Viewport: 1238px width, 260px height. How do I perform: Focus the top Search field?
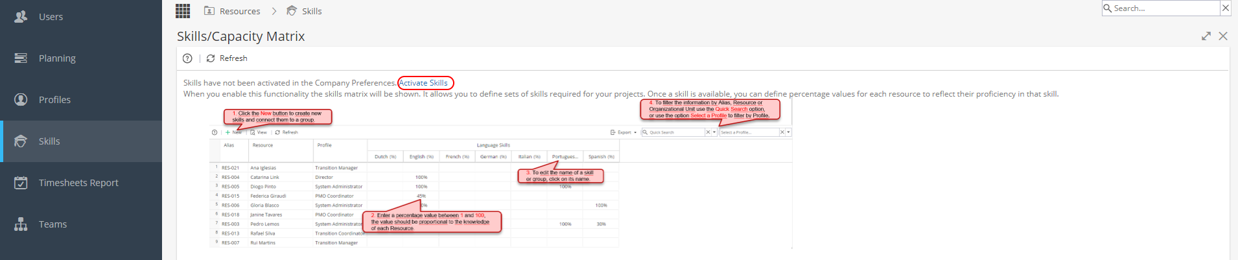coord(1165,8)
